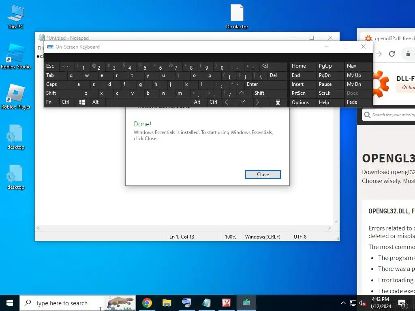Click the context menu key on On-Screen Keyboard
This screenshot has width=415, height=311.
(x=278, y=102)
